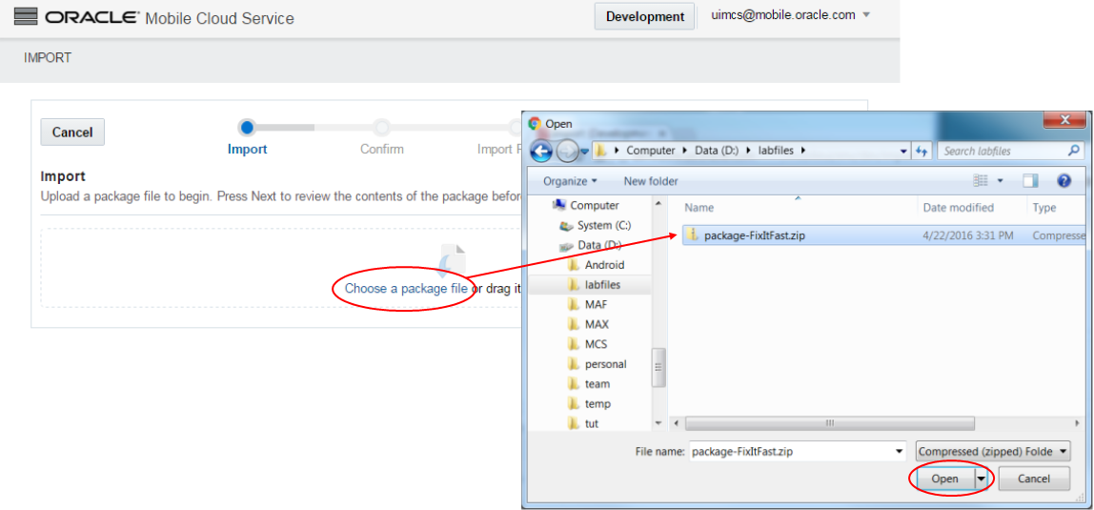This screenshot has height=510, width=1094.
Task: Toggle the preview pane icon
Action: coord(1030,181)
